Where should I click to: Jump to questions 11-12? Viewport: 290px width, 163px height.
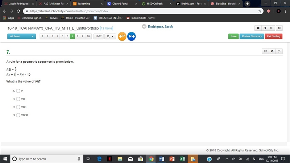click(98, 37)
